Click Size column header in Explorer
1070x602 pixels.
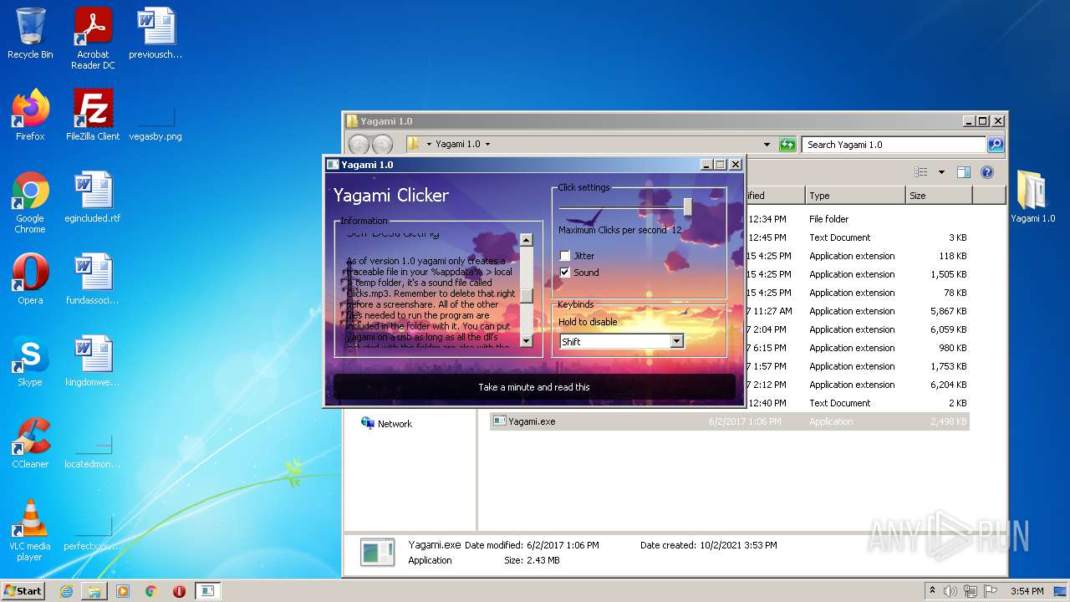pos(939,196)
